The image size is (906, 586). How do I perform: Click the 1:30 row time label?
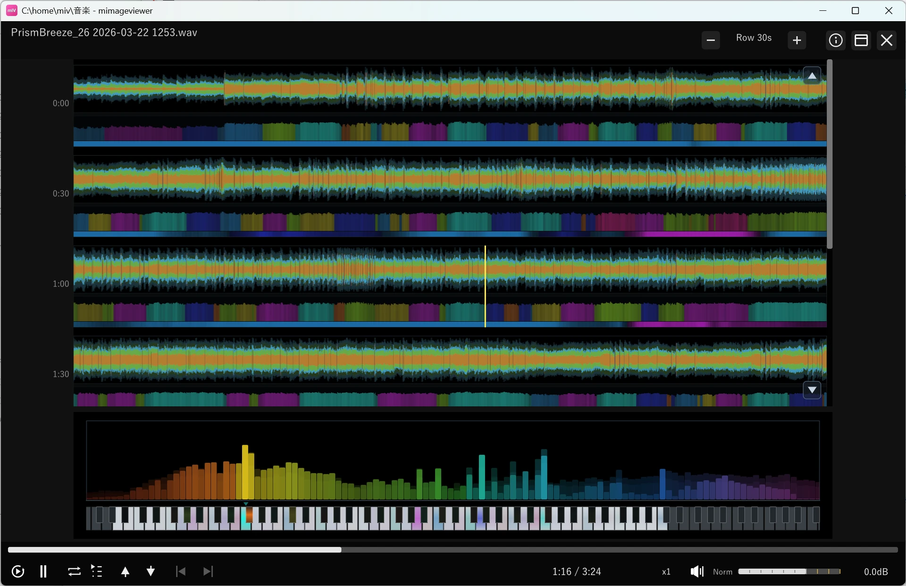(x=61, y=374)
